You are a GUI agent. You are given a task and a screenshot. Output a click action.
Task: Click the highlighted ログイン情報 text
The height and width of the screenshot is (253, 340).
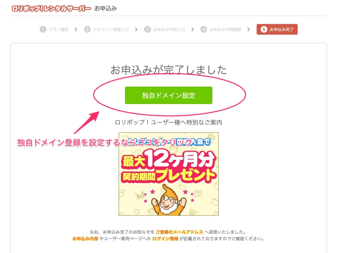(x=165, y=239)
